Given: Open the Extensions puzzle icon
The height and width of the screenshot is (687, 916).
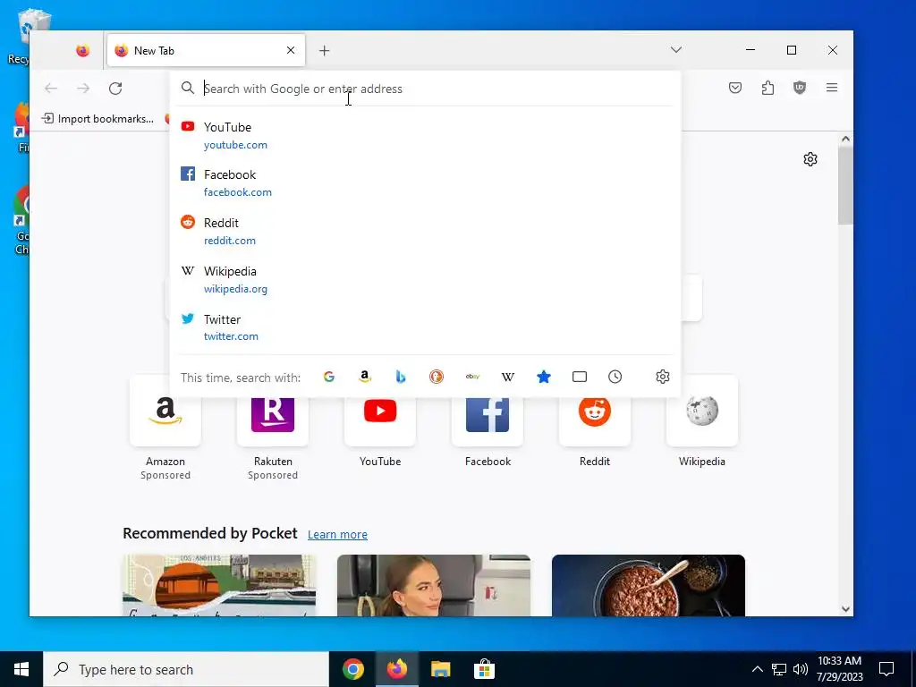Looking at the screenshot, I should pos(768,88).
